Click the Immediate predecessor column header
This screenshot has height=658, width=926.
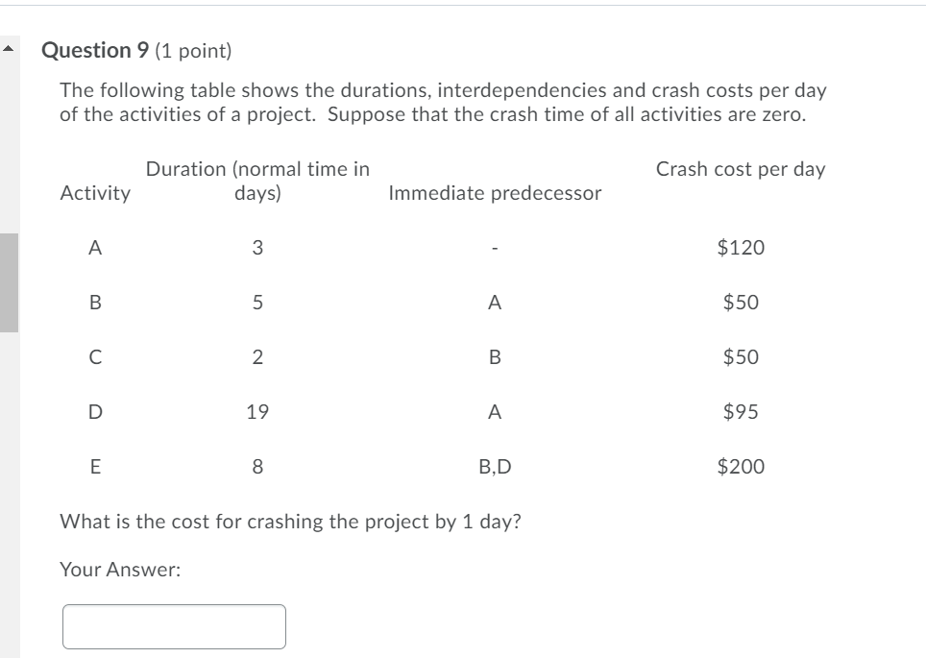(495, 192)
